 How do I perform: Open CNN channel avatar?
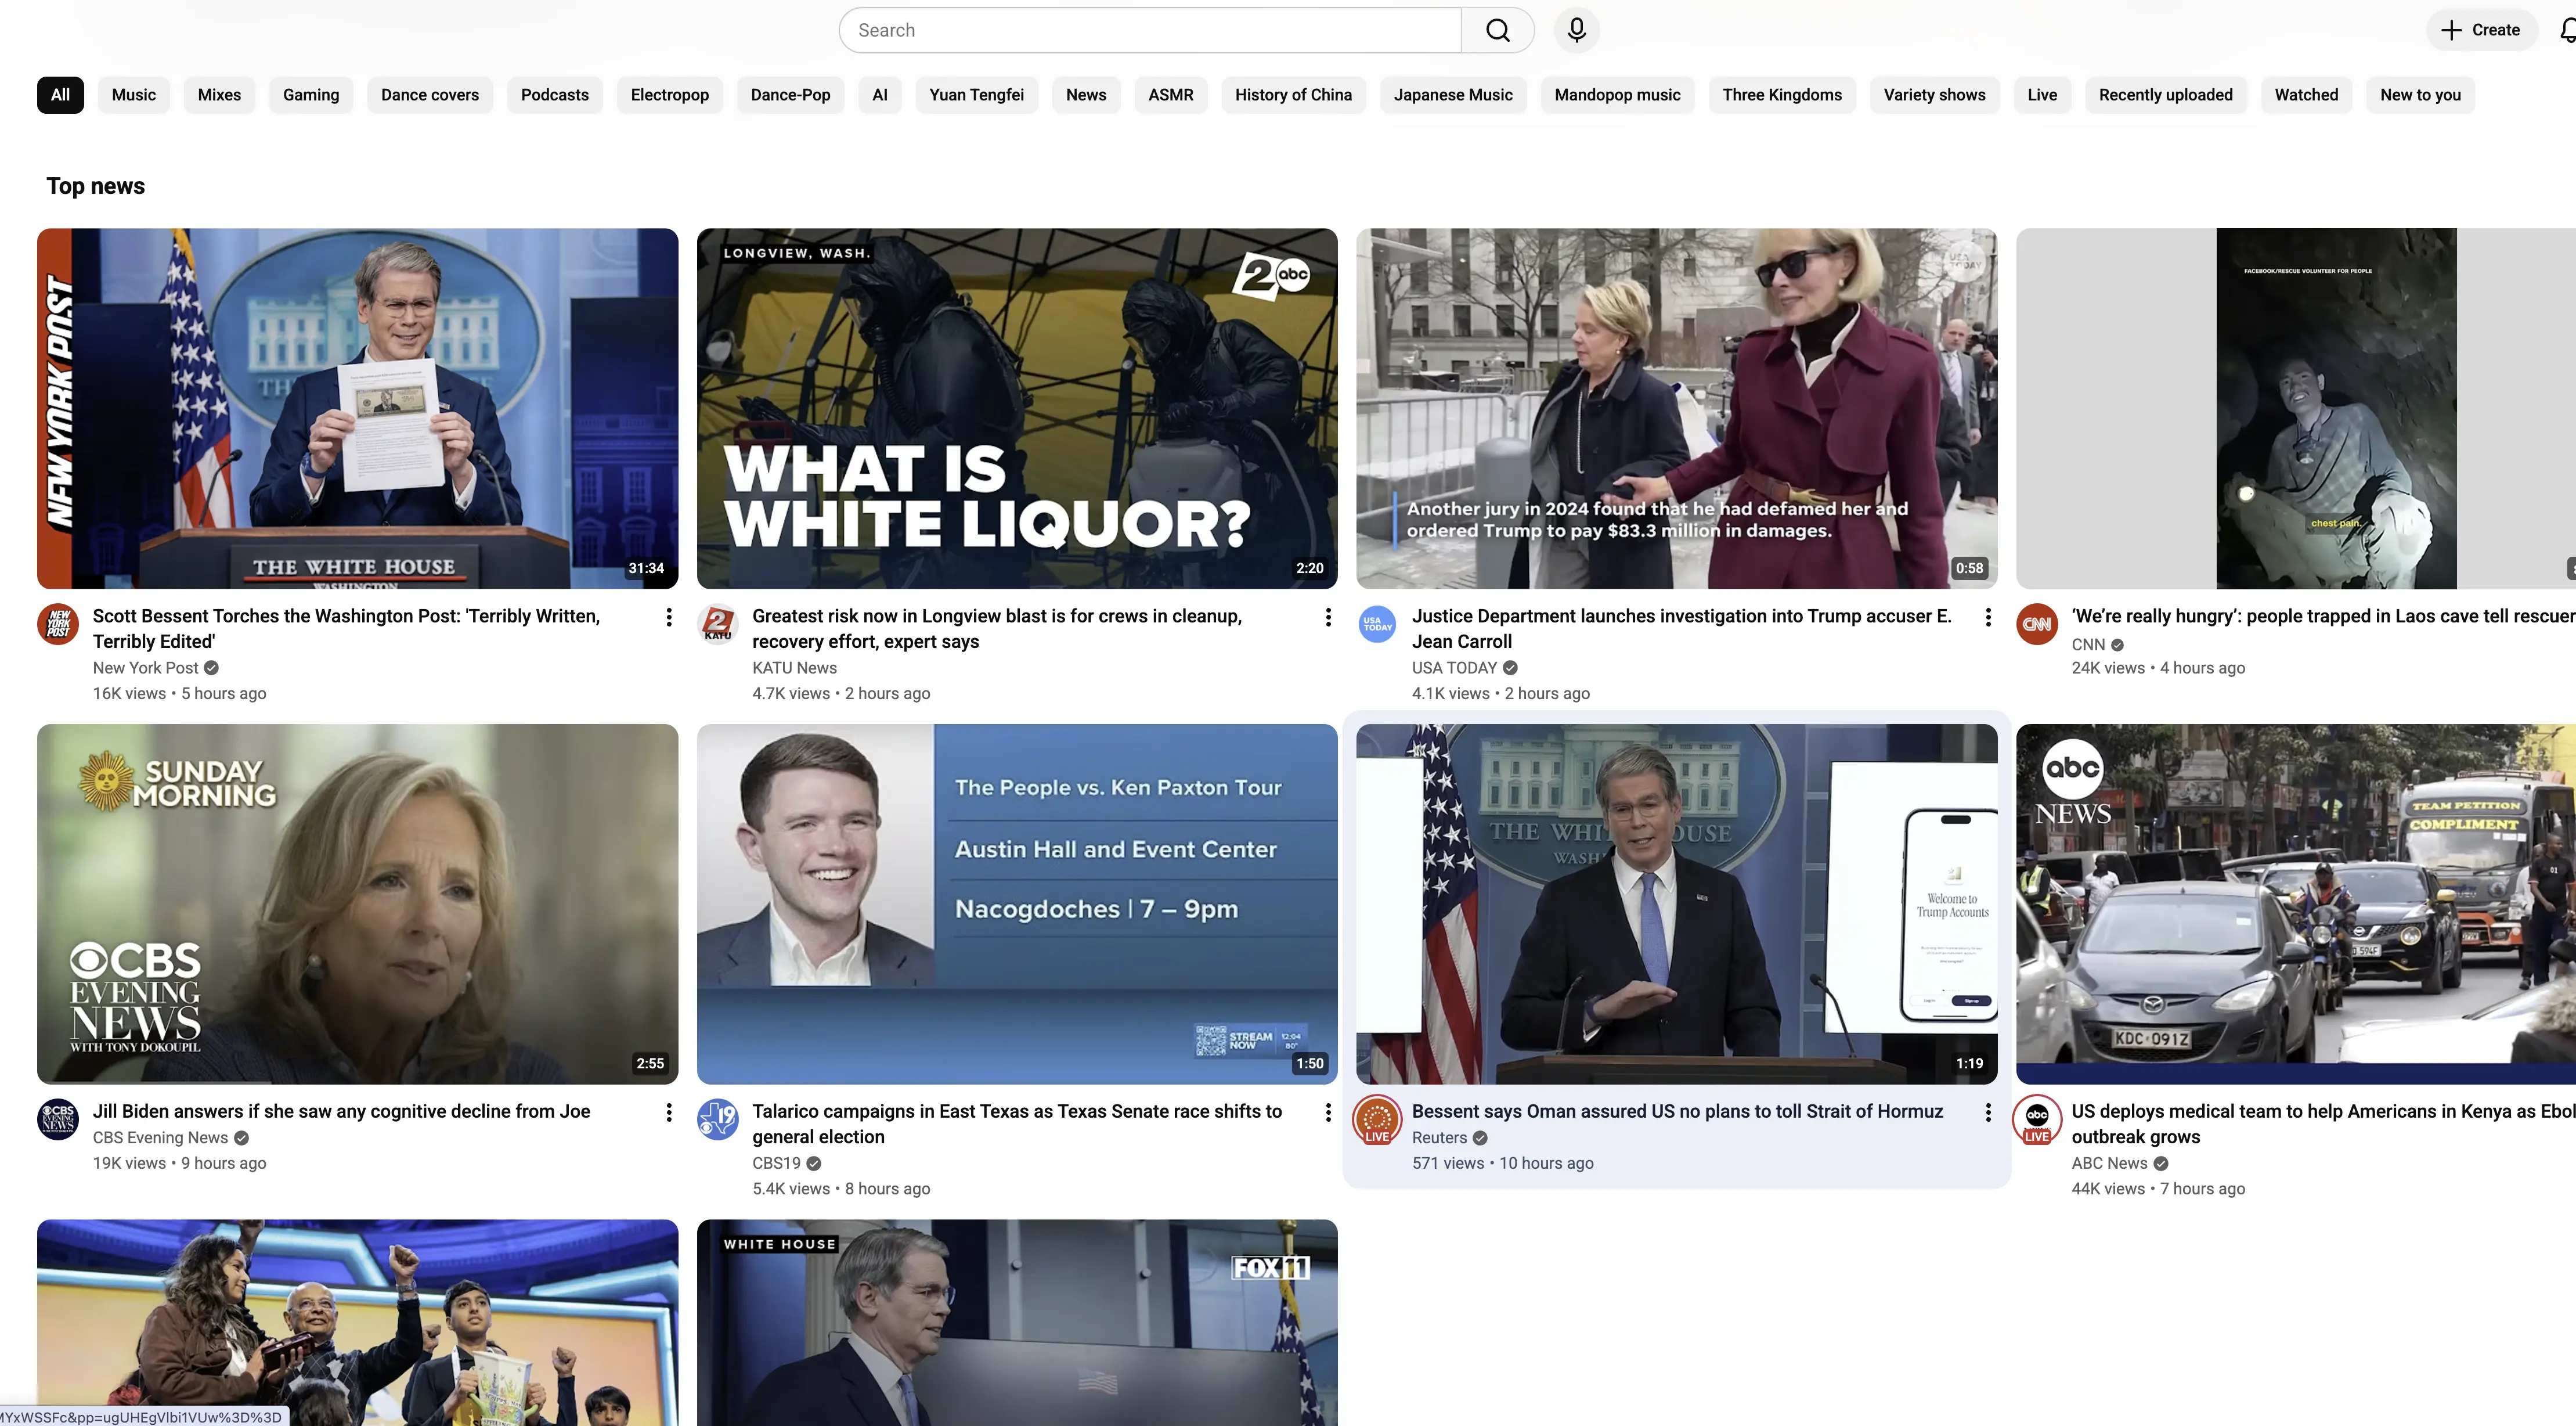(2036, 624)
